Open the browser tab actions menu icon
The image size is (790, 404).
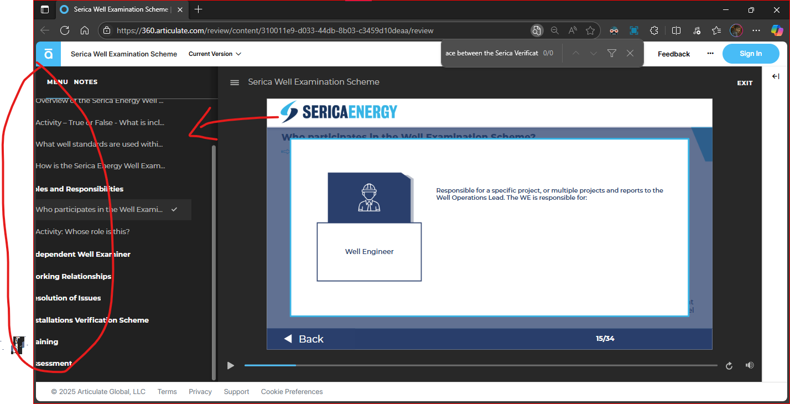point(45,9)
